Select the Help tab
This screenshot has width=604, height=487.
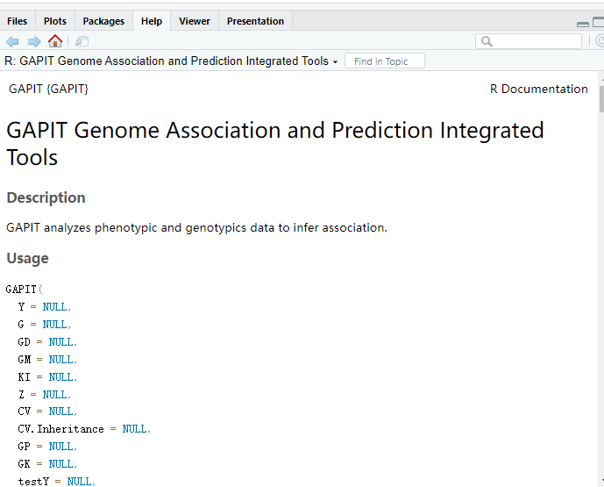[x=152, y=21]
